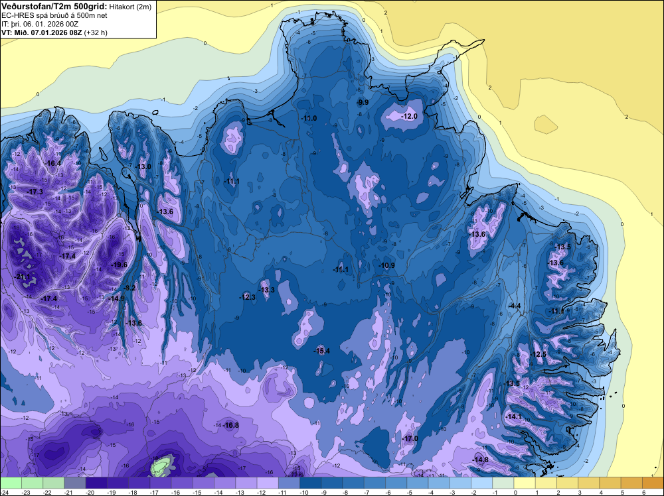Click the pale yellow 0 legend swatch
664x496 pixels.
[525, 483]
